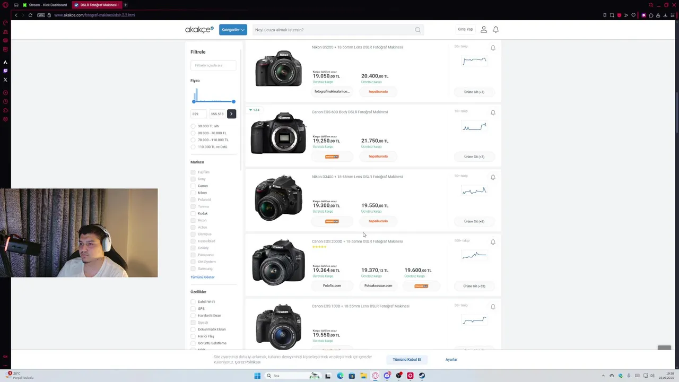The image size is (679, 382).
Task: View Nikon D5200 price history chart
Action: 474,61
